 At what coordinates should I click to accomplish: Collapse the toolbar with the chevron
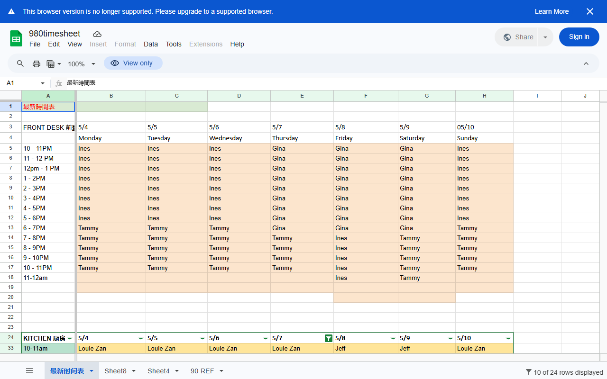tap(586, 63)
